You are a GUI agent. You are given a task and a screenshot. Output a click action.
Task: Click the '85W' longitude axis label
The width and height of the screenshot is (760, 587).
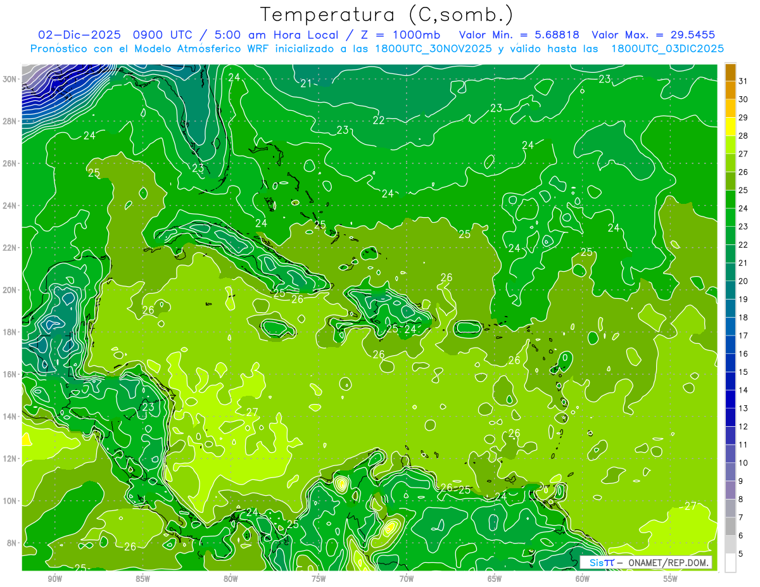point(142,579)
